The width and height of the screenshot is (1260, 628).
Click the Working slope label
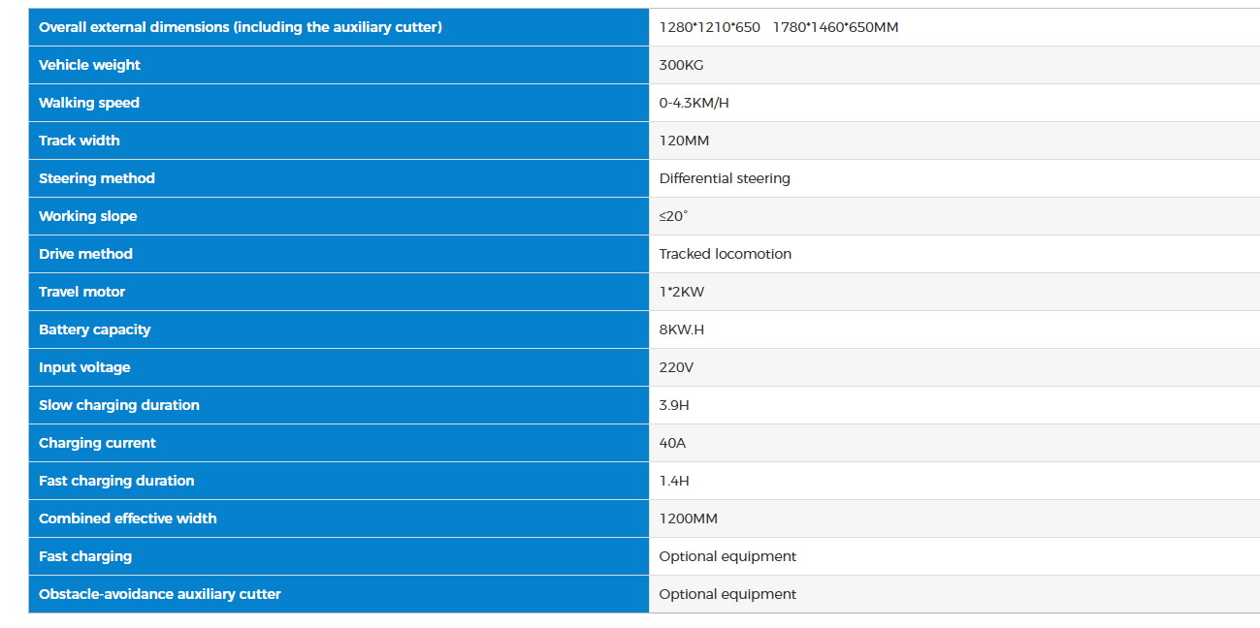click(88, 216)
